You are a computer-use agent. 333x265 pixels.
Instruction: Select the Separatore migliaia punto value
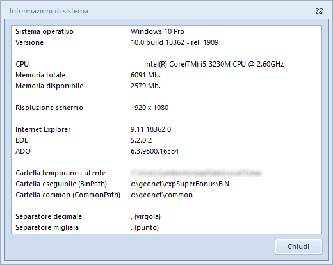[145, 227]
